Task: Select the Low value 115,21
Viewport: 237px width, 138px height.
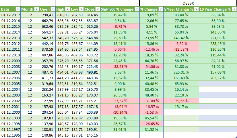Action: point(77,101)
